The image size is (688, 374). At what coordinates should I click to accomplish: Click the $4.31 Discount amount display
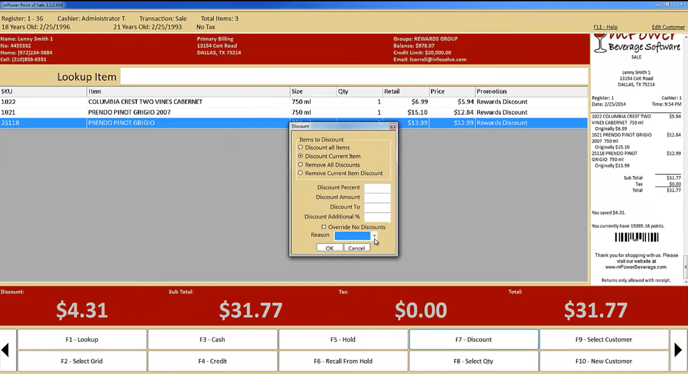[x=82, y=310]
